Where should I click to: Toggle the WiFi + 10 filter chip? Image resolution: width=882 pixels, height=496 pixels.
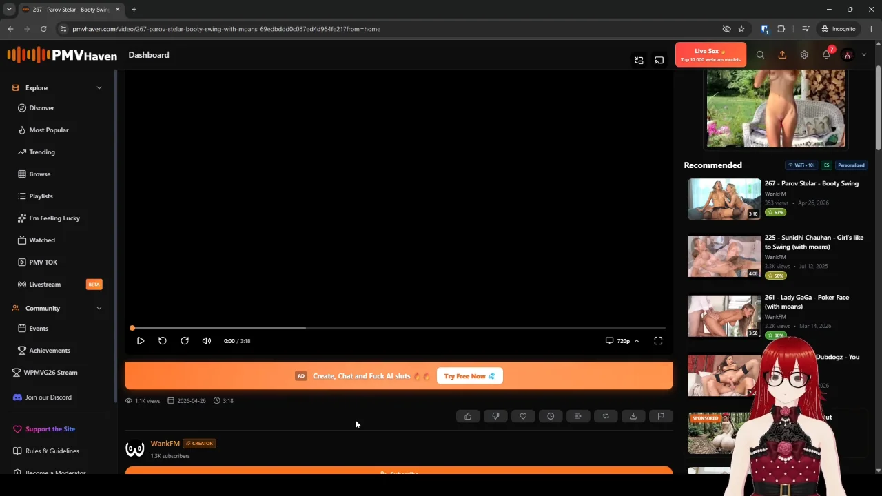point(801,165)
